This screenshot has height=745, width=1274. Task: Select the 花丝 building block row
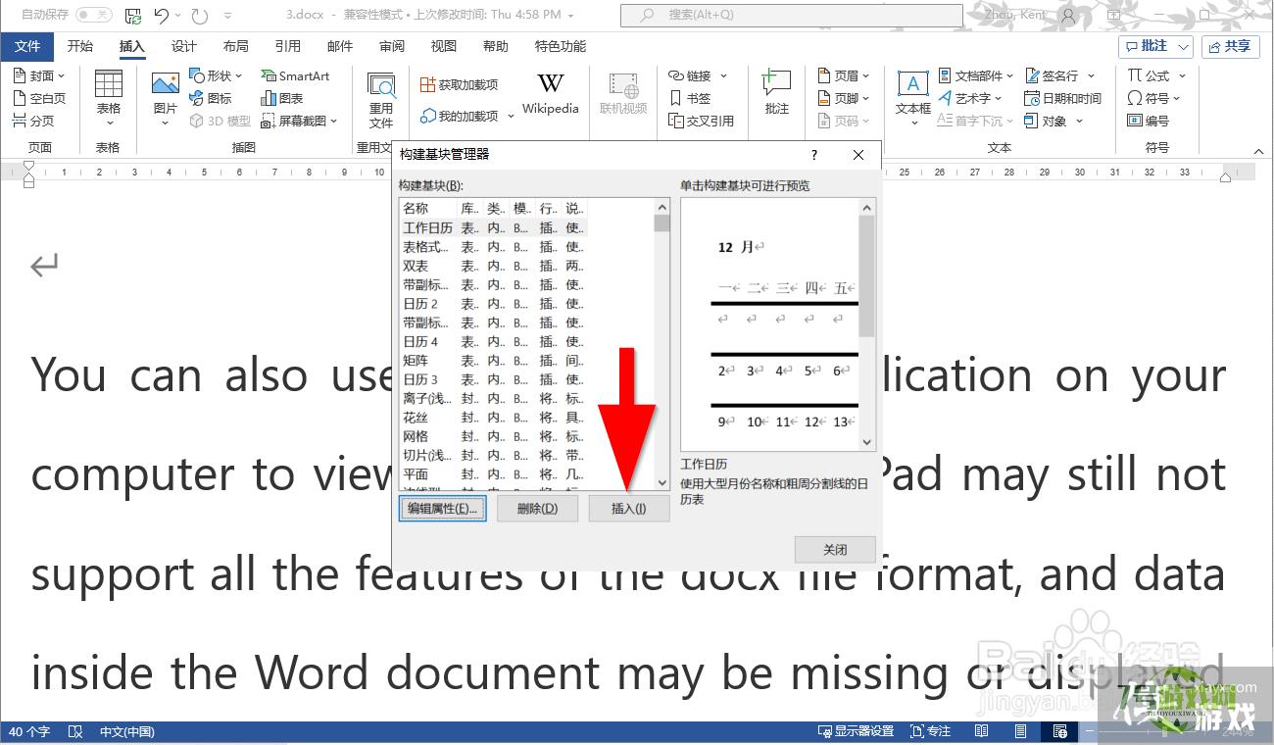(494, 418)
